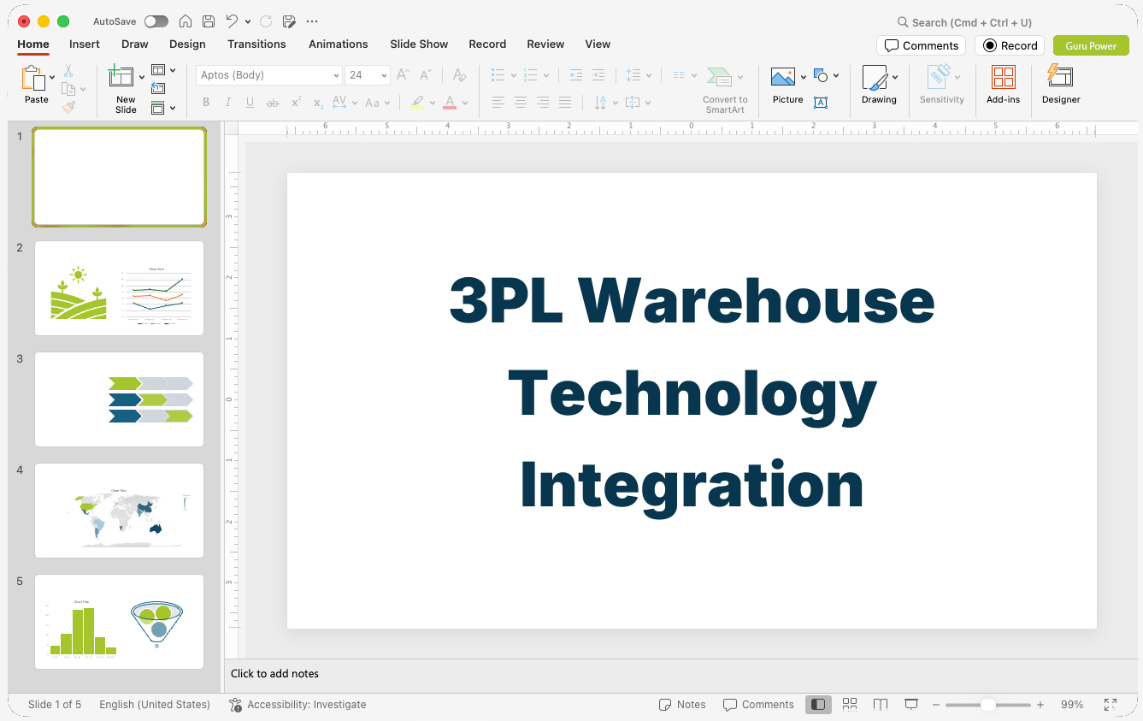Expand the New Slide layout arrow
This screenshot has height=721, width=1143.
tap(142, 78)
